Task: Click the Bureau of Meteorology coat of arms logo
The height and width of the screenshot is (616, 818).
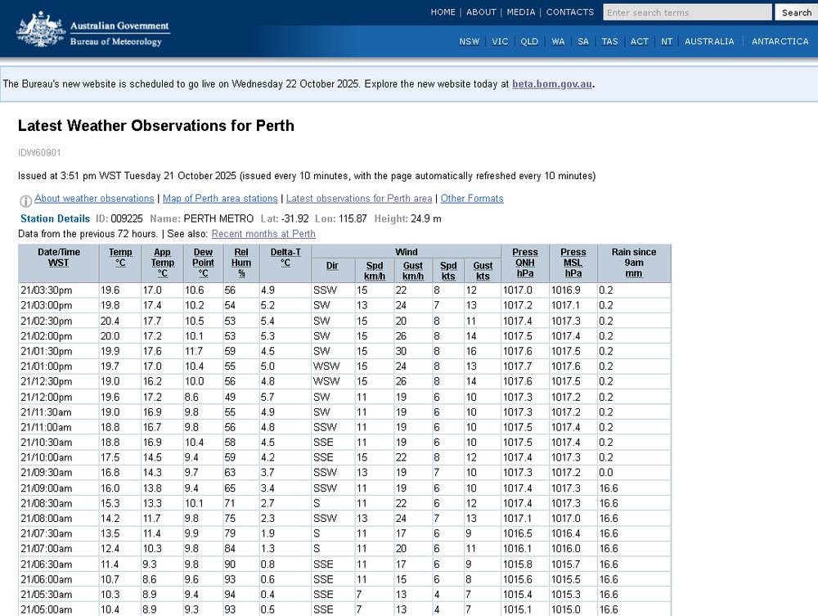Action: (x=41, y=29)
